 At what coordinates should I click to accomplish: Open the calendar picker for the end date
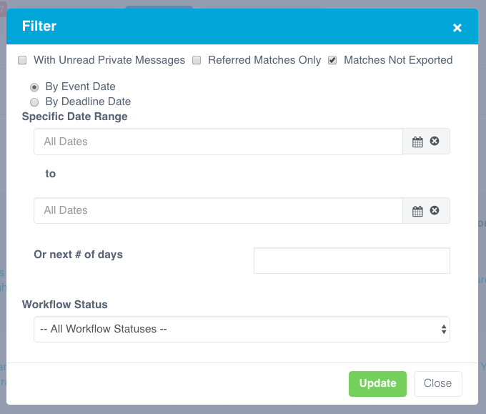[x=417, y=211]
